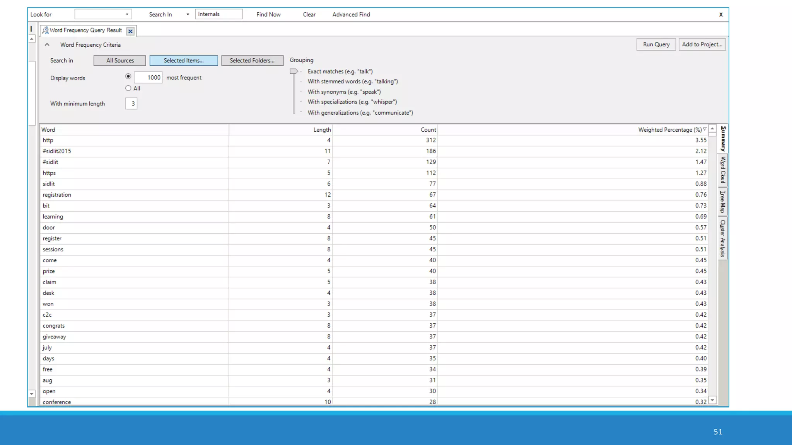792x445 pixels.
Task: Click the Word Frequency Query Result tab icon
Action: coord(45,31)
